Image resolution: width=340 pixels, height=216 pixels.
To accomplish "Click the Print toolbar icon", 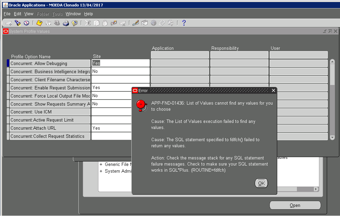I will point(66,23).
